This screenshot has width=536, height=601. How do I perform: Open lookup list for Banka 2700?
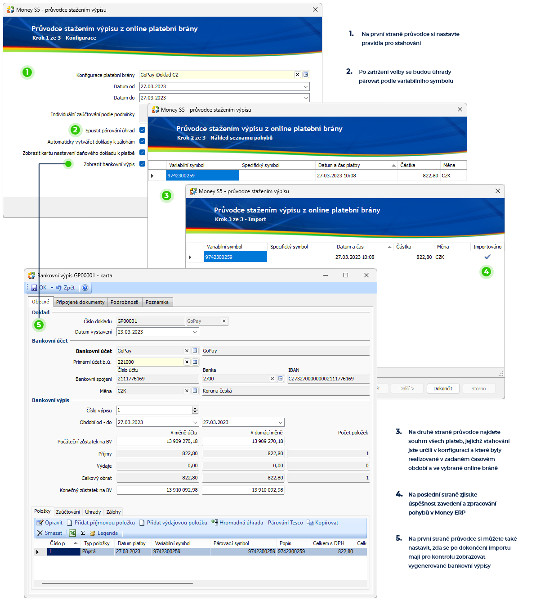(281, 379)
